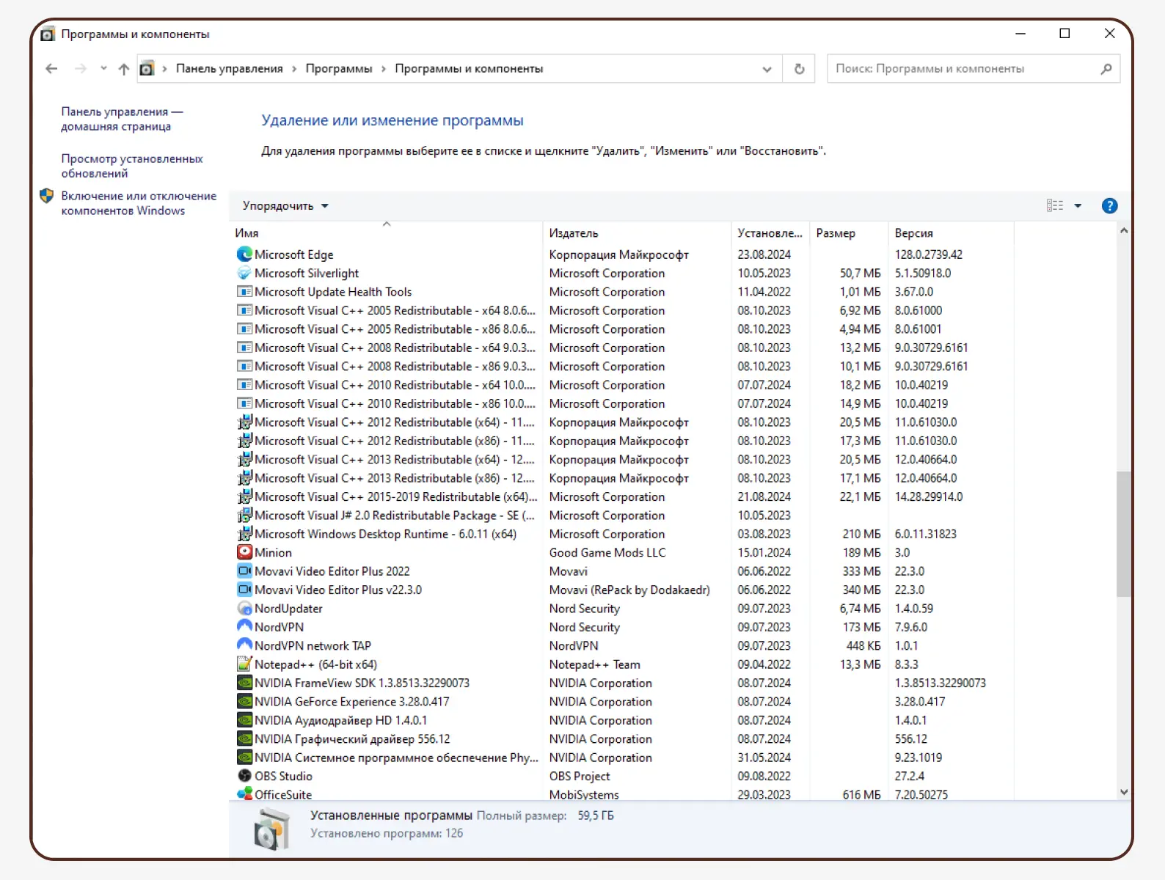The height and width of the screenshot is (880, 1165).
Task: Click the scroll down arrow of the list
Action: (x=1123, y=792)
